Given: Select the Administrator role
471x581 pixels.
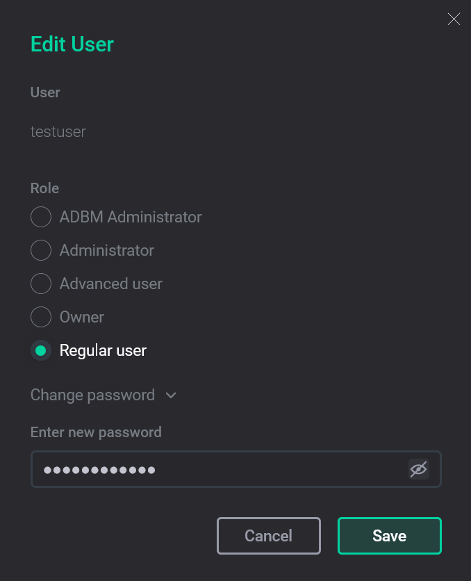Looking at the screenshot, I should pyautogui.click(x=41, y=250).
